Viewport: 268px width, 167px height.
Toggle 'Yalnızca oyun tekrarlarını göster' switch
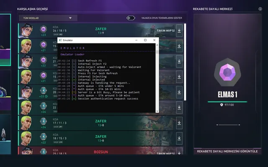pyautogui.click(x=131, y=18)
